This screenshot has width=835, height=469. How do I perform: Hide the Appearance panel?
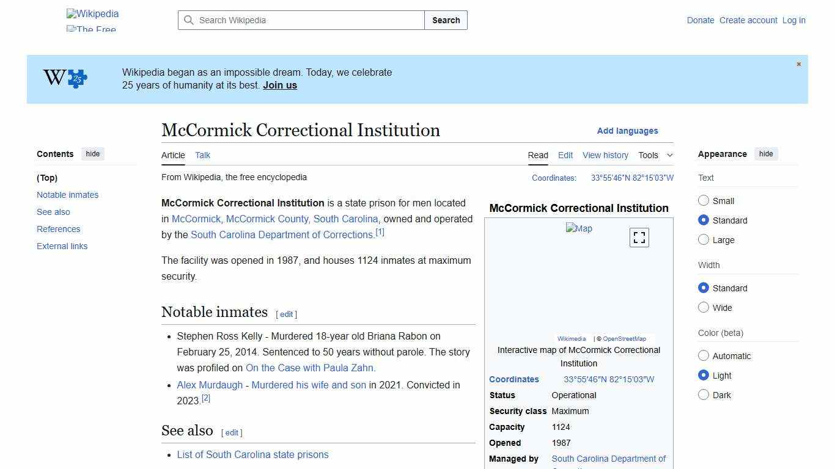(x=766, y=154)
